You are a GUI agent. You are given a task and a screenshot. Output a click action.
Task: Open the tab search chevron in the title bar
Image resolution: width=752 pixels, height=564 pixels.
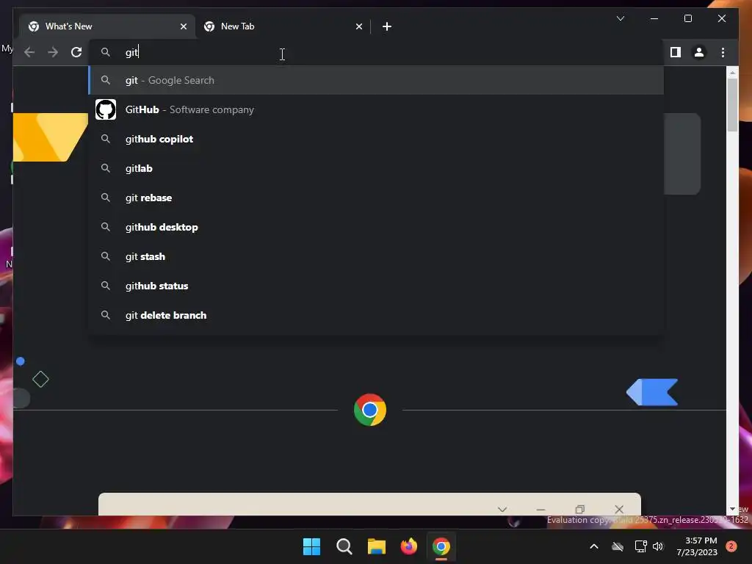coord(620,18)
